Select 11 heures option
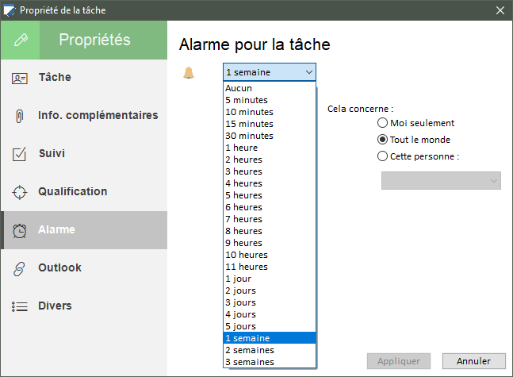The width and height of the screenshot is (513, 377). pyautogui.click(x=270, y=267)
